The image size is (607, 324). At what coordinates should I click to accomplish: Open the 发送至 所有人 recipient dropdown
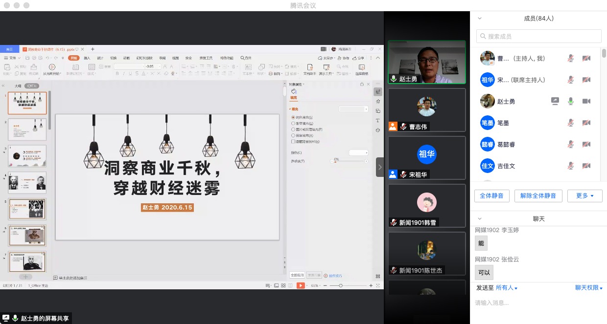(507, 288)
